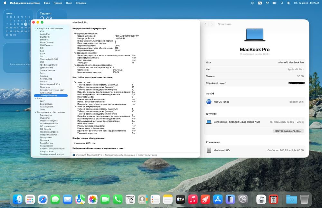Launch Maps from the Dock
The image size is (322, 208).
80,199
